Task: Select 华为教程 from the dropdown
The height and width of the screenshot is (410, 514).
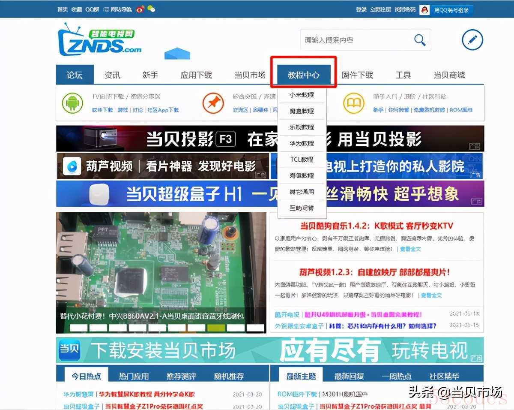Action: coord(302,143)
